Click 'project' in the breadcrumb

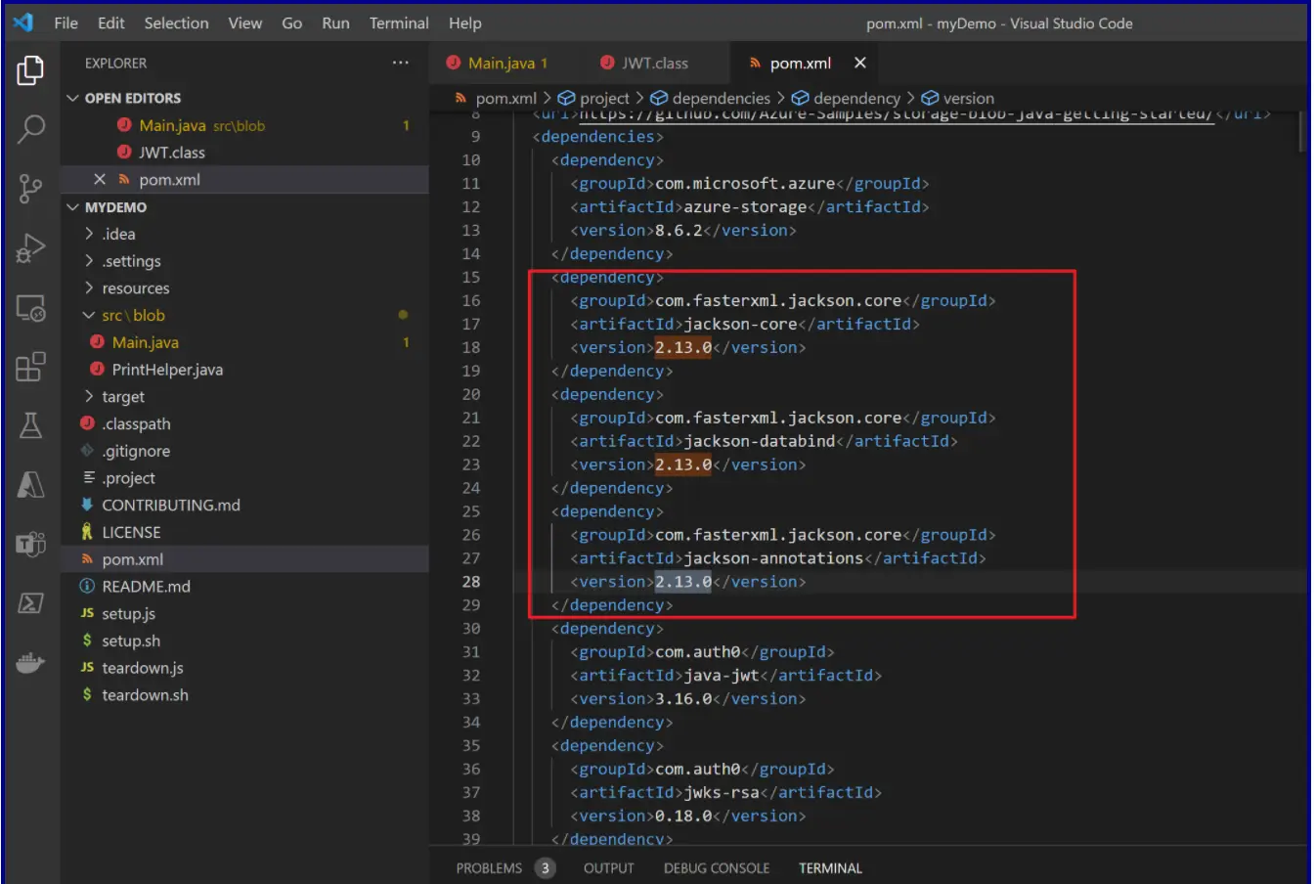[x=604, y=98]
